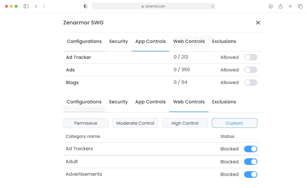The height and width of the screenshot is (188, 307).
Task: Choose the High Control preset
Action: click(x=185, y=123)
